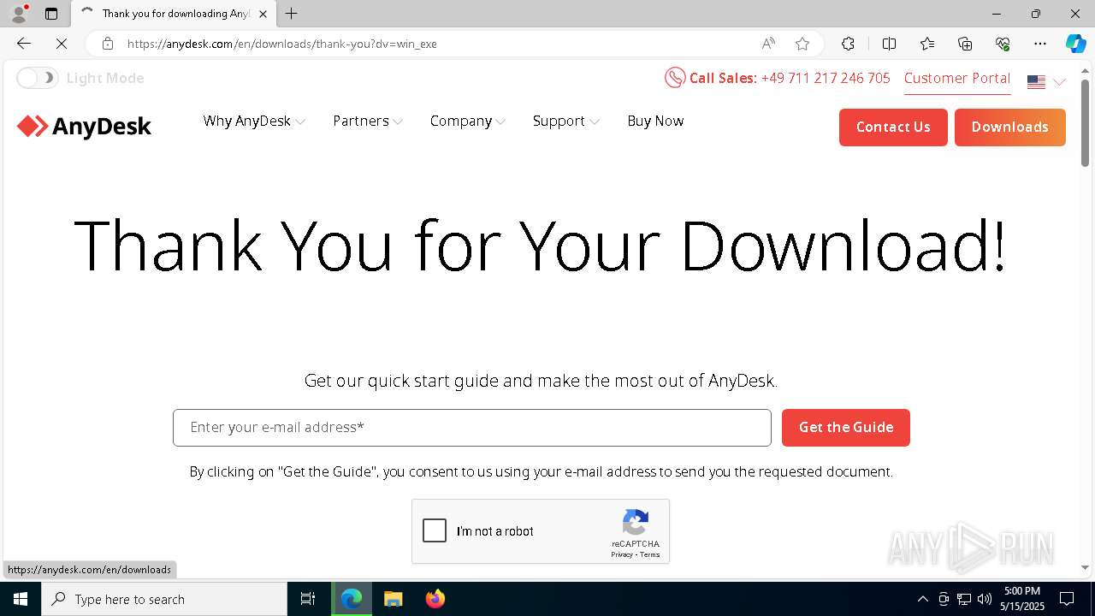Open Read aloud in the address bar
Screen dimensions: 1095x616
(x=768, y=44)
